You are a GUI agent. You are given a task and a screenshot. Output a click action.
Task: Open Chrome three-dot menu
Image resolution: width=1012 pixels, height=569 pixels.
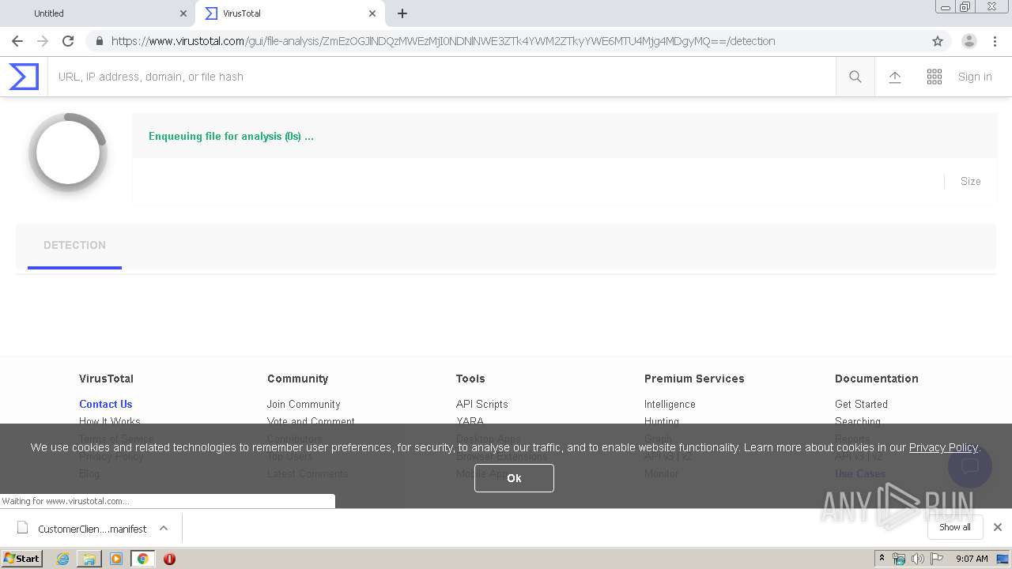[995, 41]
